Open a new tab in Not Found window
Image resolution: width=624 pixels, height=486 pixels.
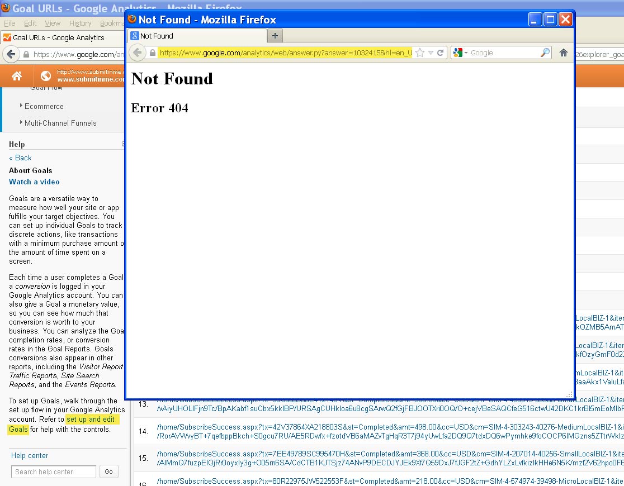[x=275, y=36]
